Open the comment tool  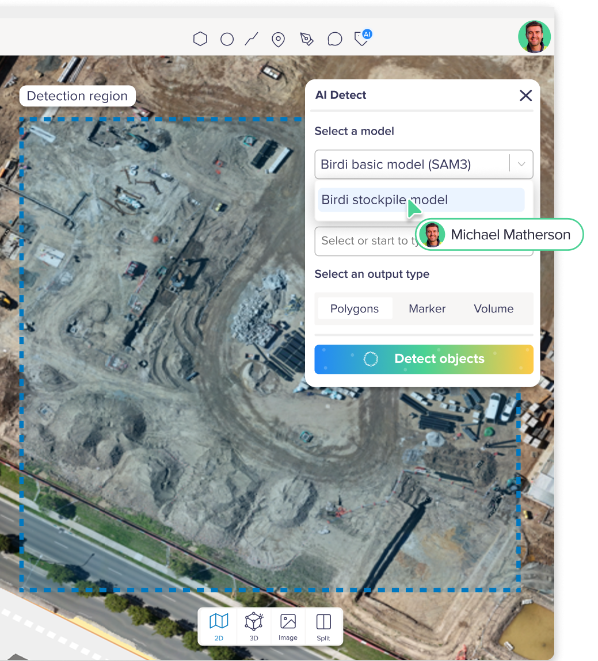[x=334, y=39]
